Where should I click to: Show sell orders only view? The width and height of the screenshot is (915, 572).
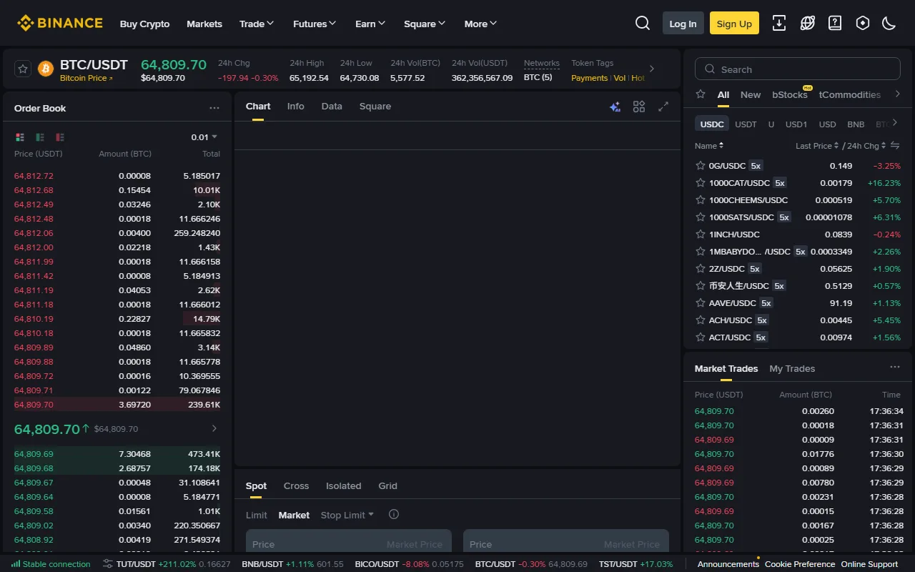[60, 137]
